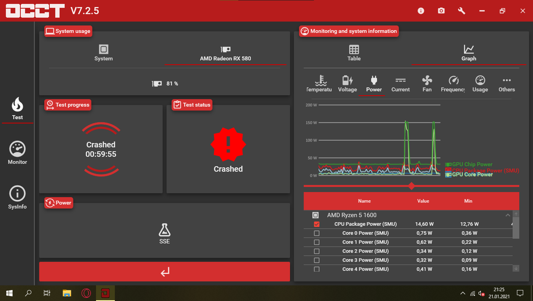Click the 81 % GPU usage value
The height and width of the screenshot is (301, 533).
(x=172, y=83)
